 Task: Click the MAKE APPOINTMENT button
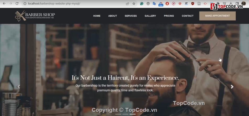(217, 16)
